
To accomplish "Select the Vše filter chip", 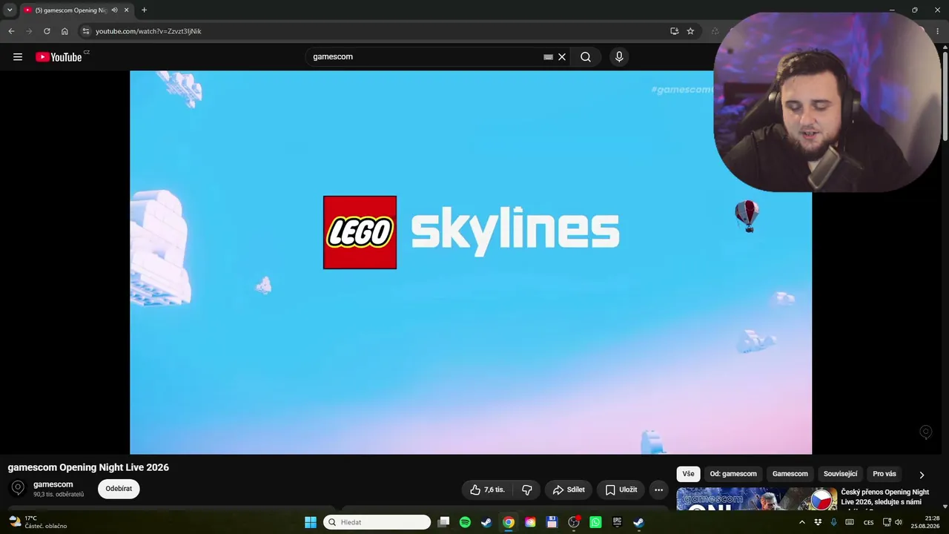I will click(x=688, y=474).
